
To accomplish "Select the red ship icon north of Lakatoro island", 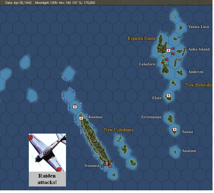I will (x=166, y=59).
